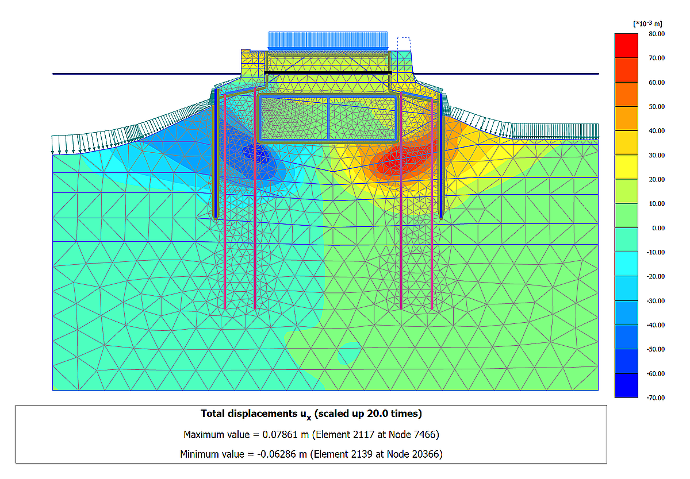Click the black horizontal water level line on left side

pos(144,74)
